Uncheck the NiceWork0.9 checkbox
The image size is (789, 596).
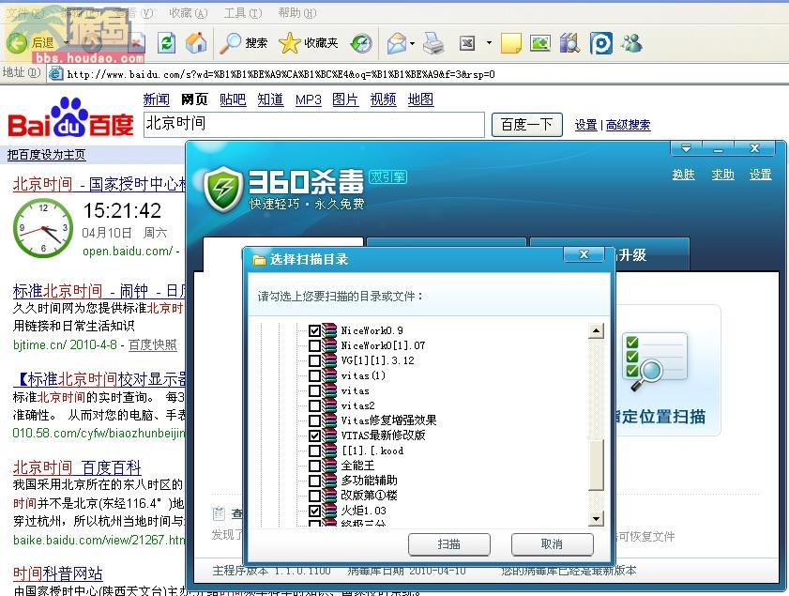[x=314, y=330]
